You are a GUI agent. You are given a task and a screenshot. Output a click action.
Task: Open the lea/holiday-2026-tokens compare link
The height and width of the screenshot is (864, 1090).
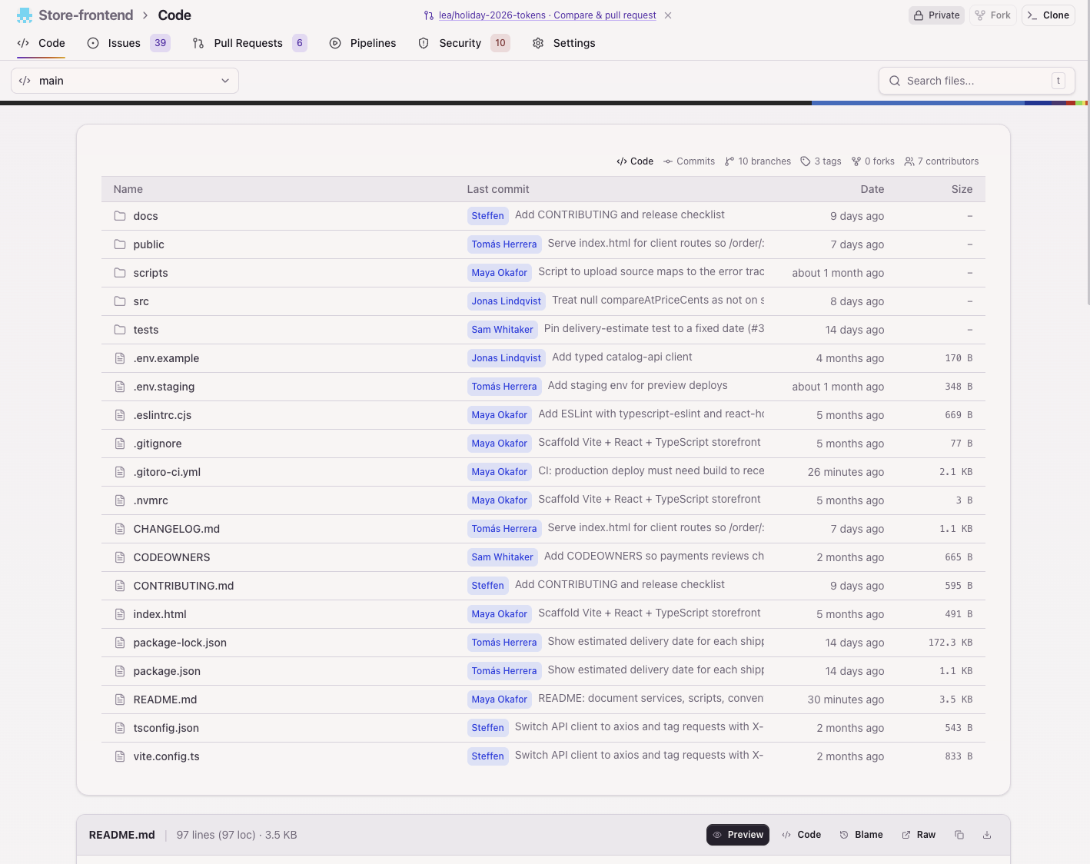pyautogui.click(x=547, y=15)
